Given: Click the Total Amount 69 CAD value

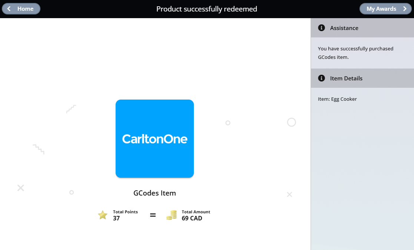Looking at the screenshot, I should 192,219.
